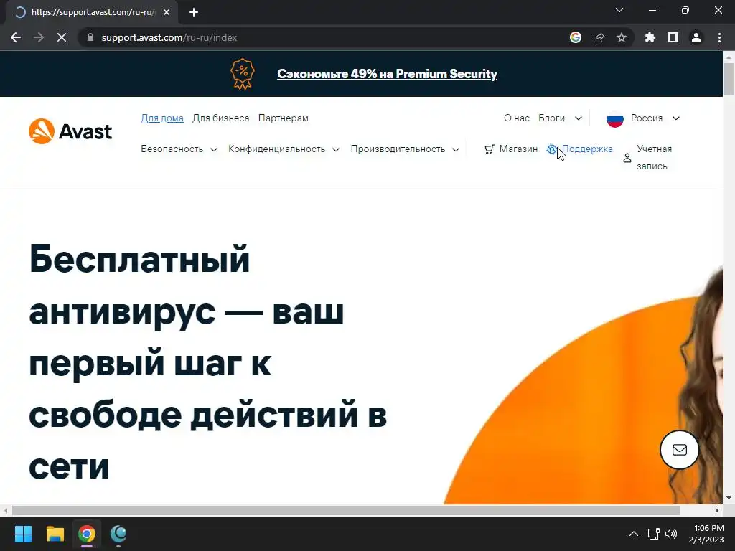Select the Партнерам tab
Viewport: 735px width, 551px height.
283,118
